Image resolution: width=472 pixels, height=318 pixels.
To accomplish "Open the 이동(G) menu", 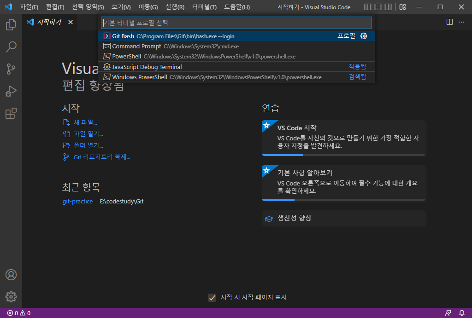I will (x=148, y=7).
